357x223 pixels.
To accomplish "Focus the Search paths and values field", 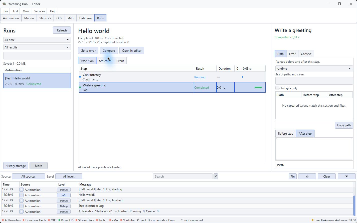I will click(x=314, y=81).
